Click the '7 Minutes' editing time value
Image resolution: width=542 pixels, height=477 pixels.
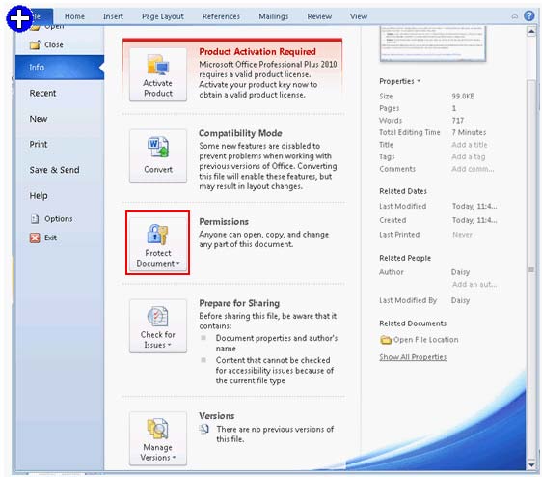[469, 132]
